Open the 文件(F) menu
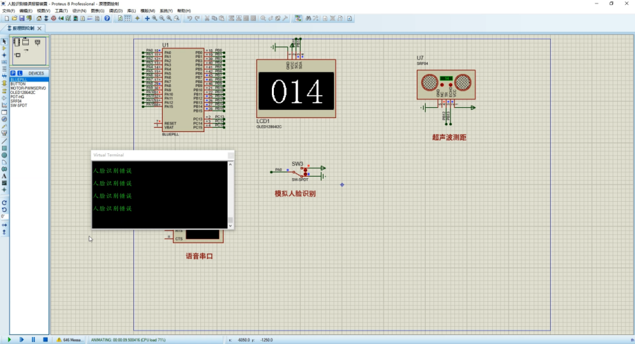635x344 pixels. (8, 11)
